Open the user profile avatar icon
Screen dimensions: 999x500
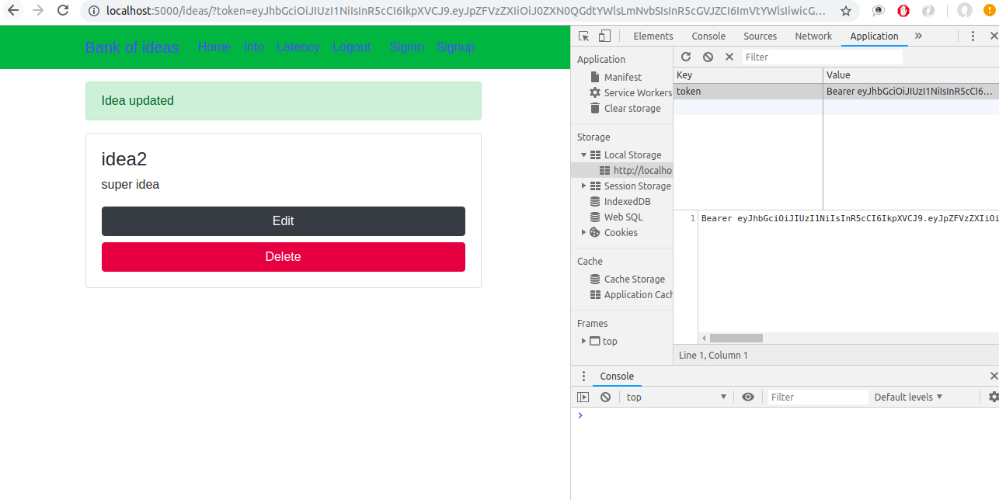click(x=965, y=11)
